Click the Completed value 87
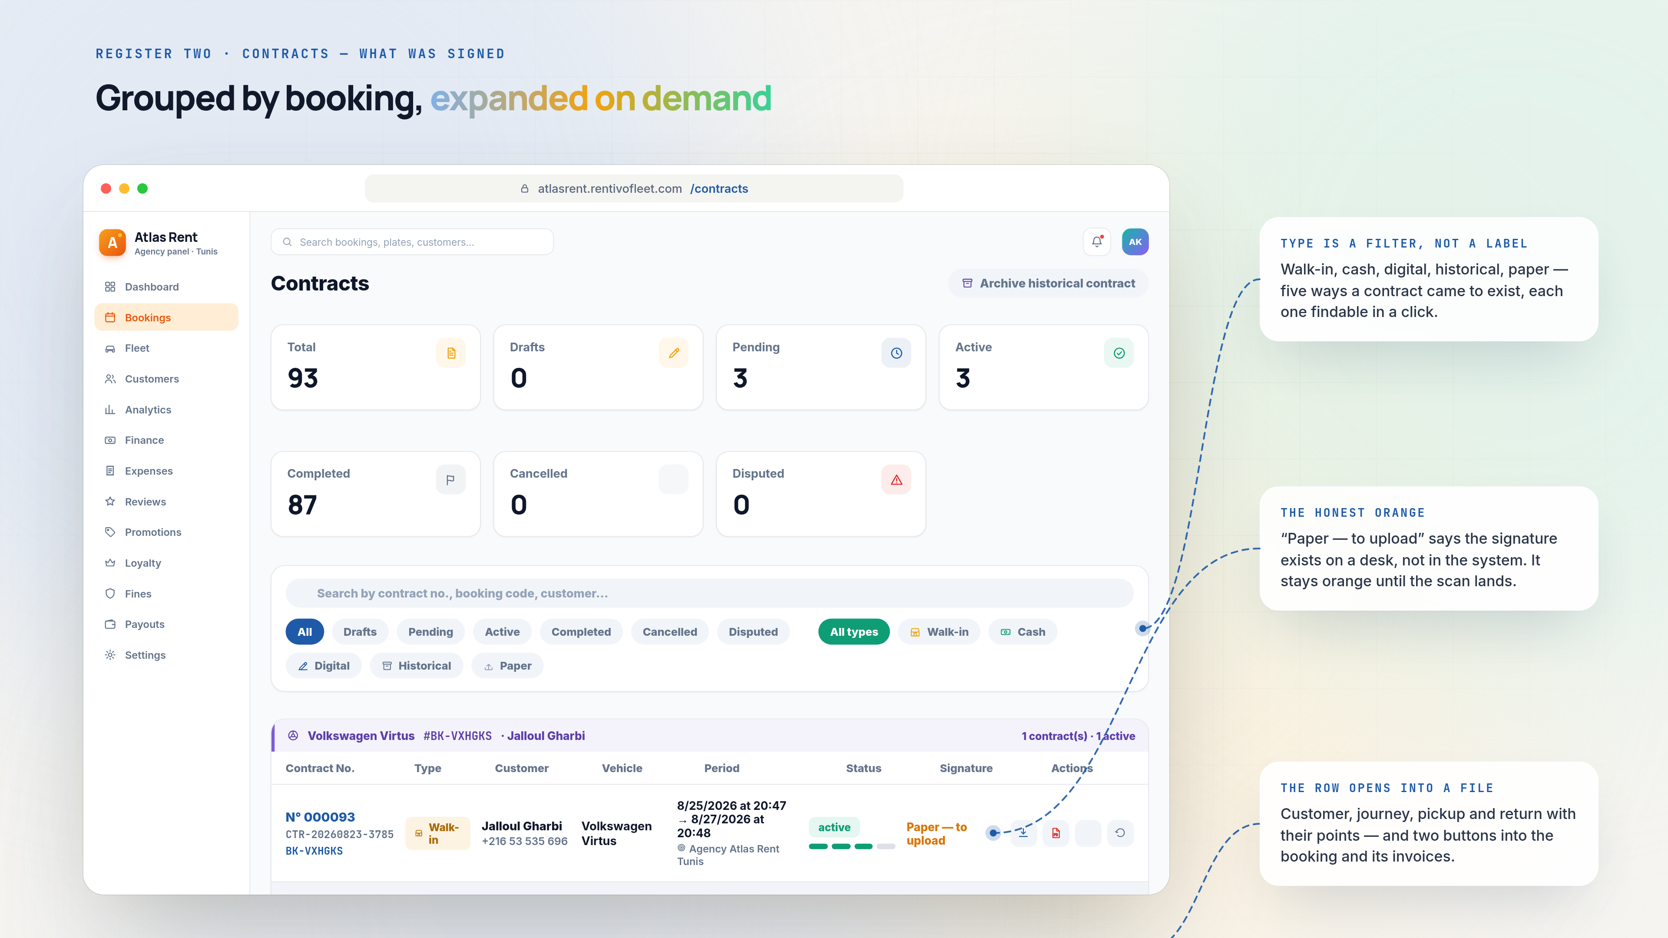Screen dimensions: 1668x938 pos(302,505)
